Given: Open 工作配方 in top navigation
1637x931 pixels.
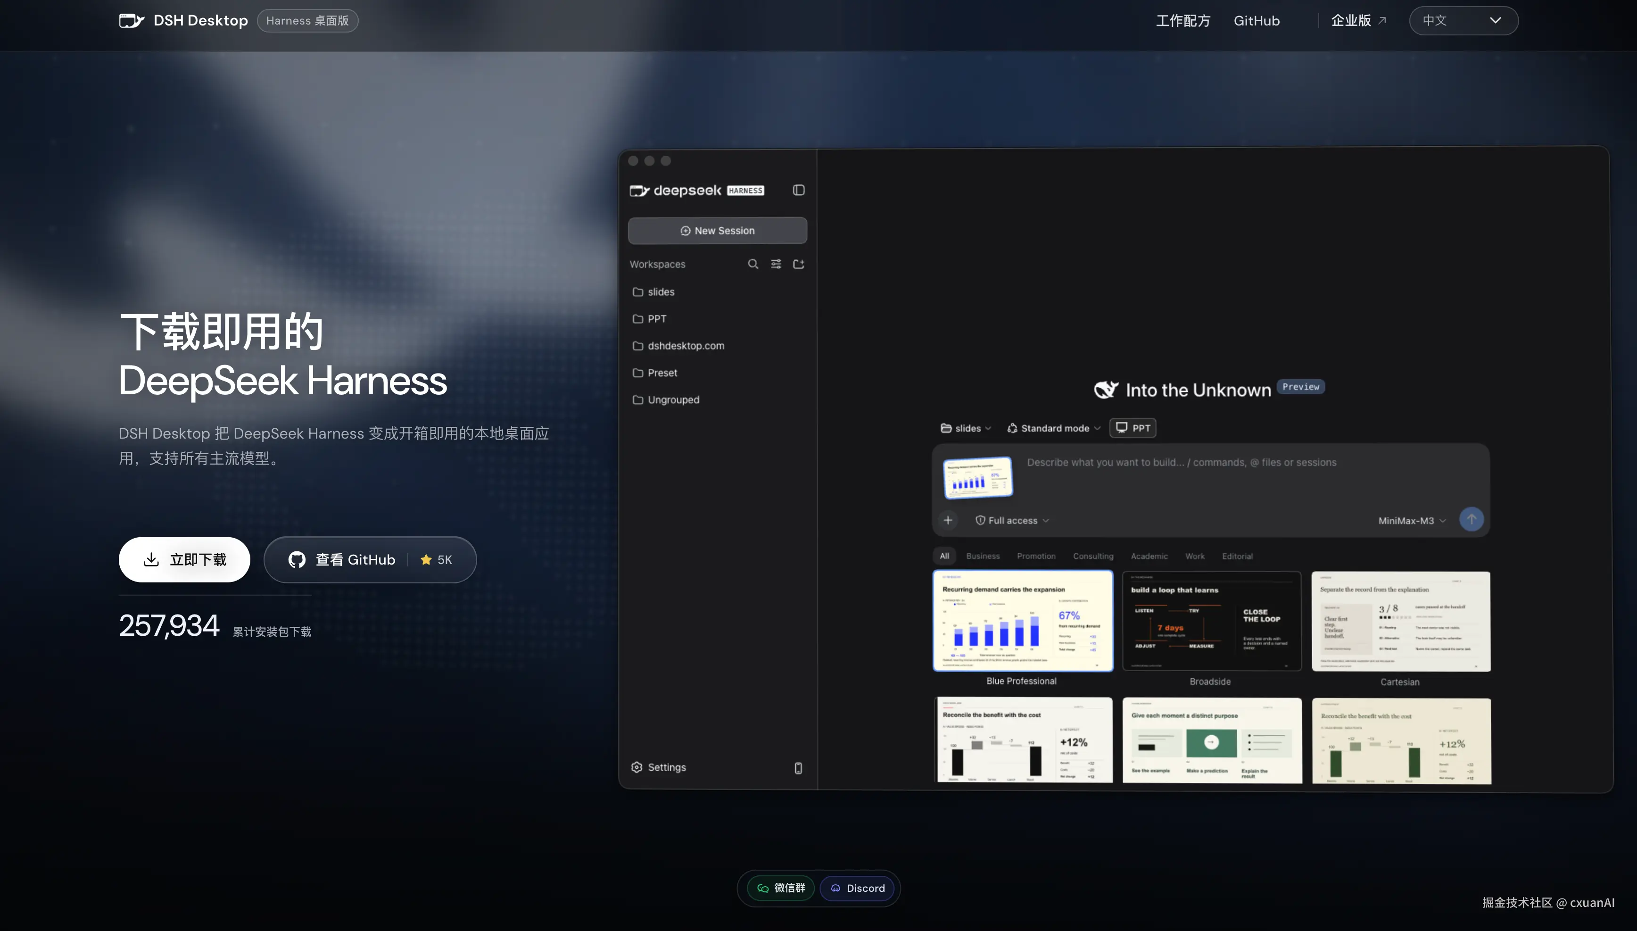Looking at the screenshot, I should click(x=1183, y=20).
